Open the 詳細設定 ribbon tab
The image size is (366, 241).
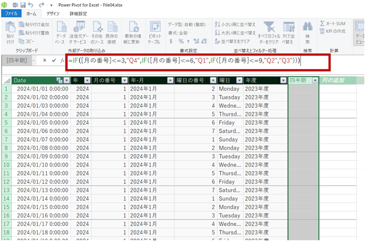(x=78, y=14)
